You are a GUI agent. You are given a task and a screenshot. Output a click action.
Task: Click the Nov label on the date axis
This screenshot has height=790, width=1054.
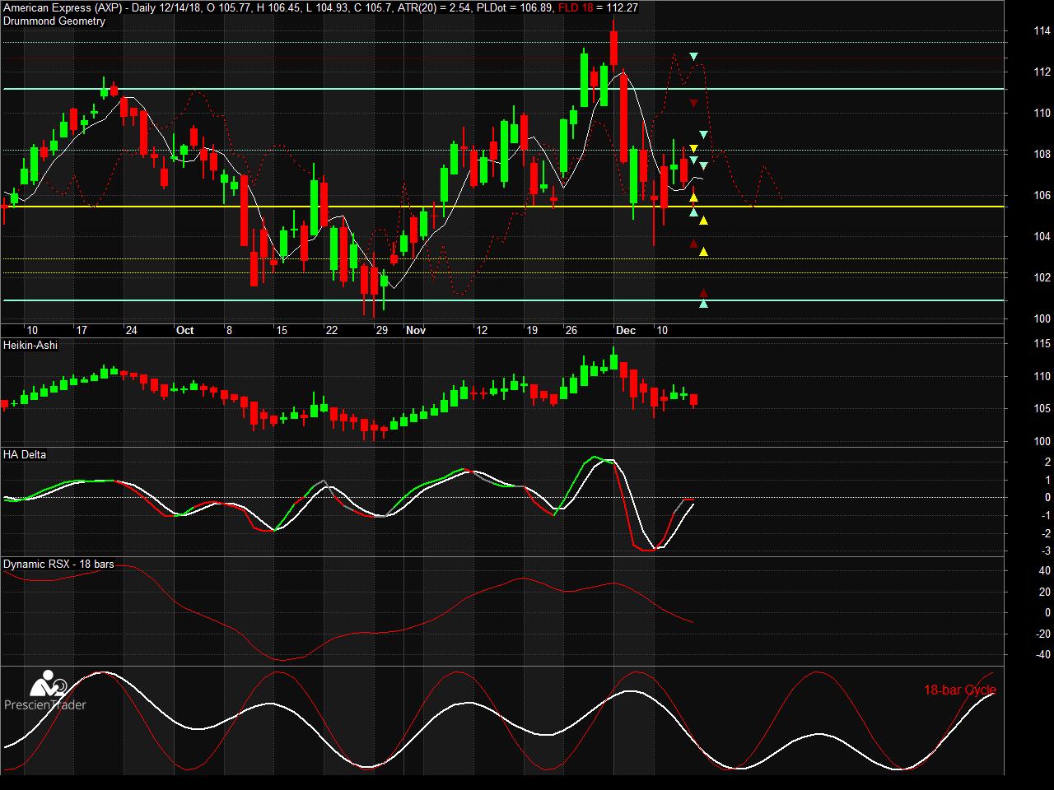point(416,330)
